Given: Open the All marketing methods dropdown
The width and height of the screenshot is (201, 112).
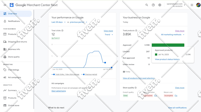Looking at the screenshot, I should [x=173, y=35].
